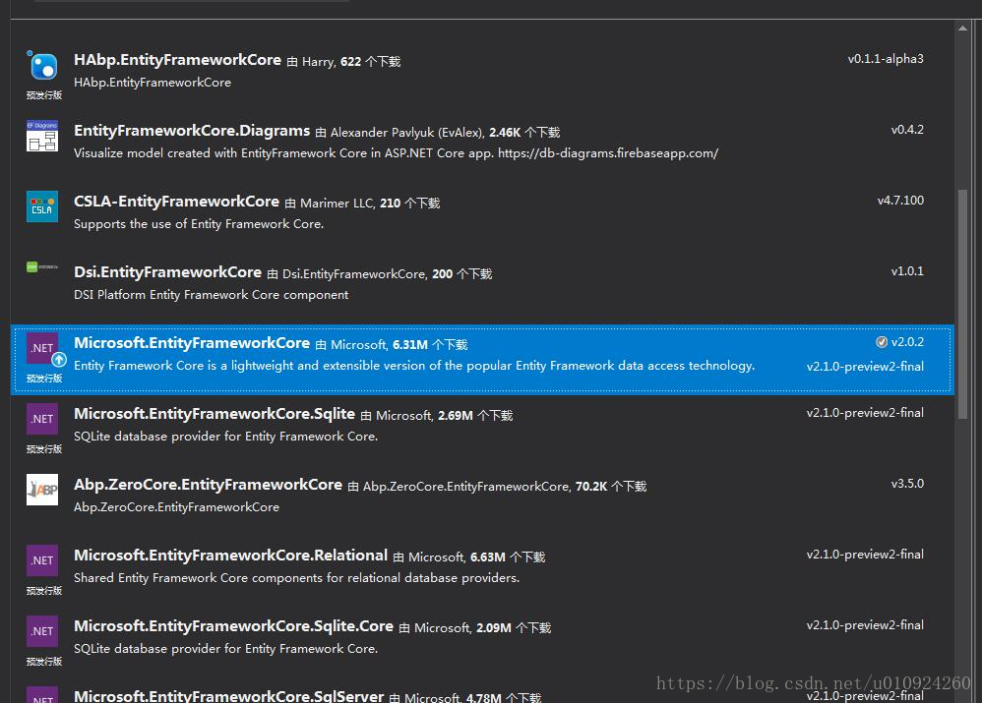Click the Dsi.EntityFrameworkCore package icon
This screenshot has width=982, height=703.
click(x=42, y=267)
